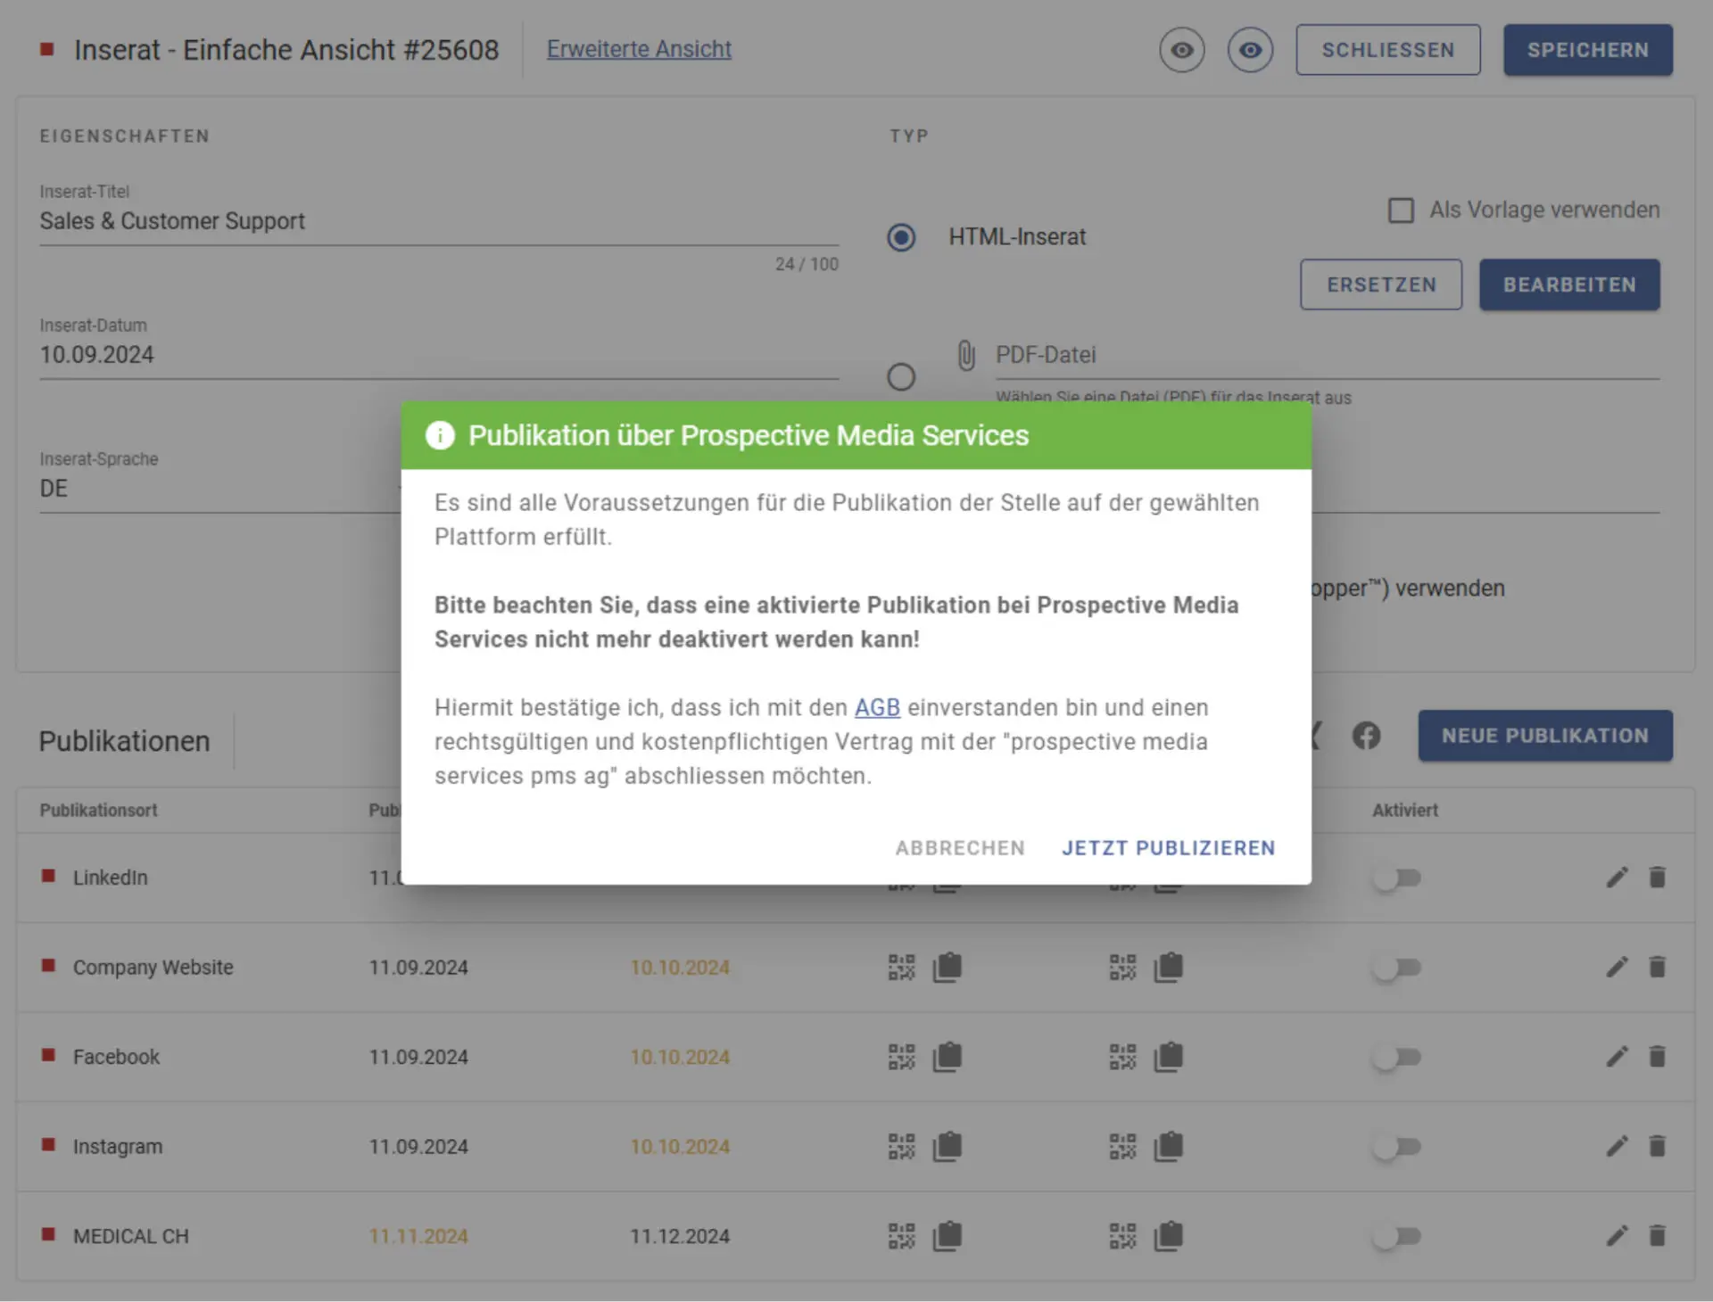Viewport: 1713px width, 1302px height.
Task: Click the Facebook icon above publications table
Action: coord(1366,736)
